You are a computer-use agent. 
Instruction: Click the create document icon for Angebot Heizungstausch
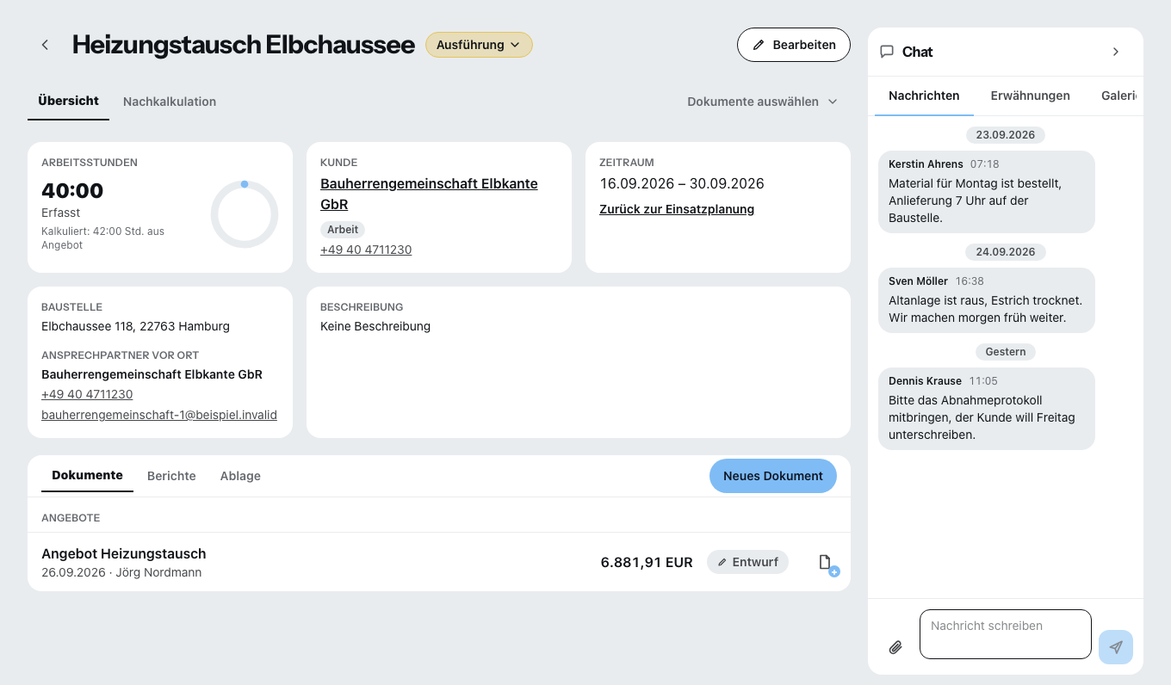coord(827,565)
